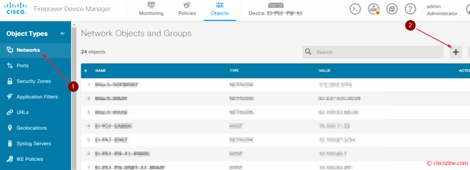This screenshot has width=470, height=170.
Task: Click 'Network Objects and Groups' heading
Action: click(136, 34)
